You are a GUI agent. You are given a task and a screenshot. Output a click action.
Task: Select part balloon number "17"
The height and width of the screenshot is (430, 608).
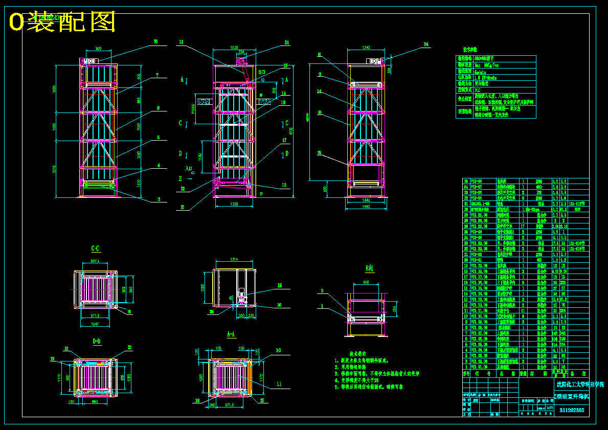(x=284, y=140)
